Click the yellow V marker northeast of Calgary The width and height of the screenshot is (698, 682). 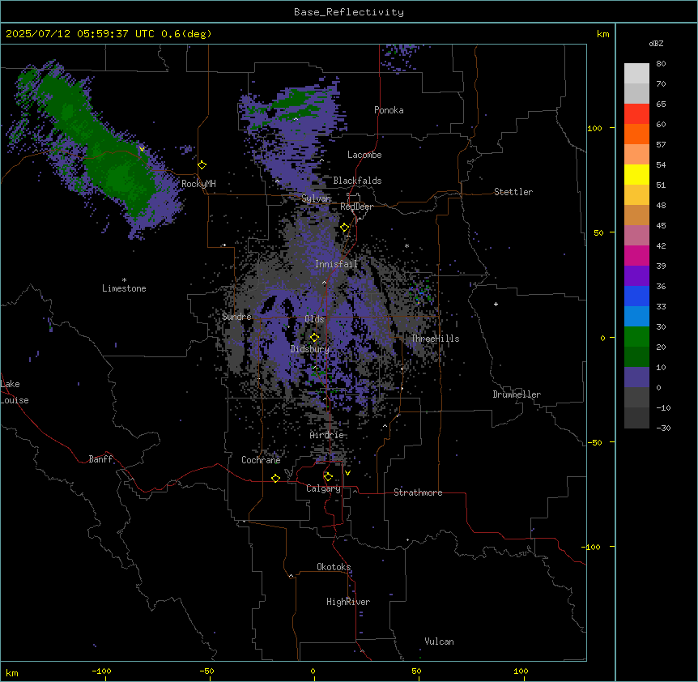click(x=347, y=473)
